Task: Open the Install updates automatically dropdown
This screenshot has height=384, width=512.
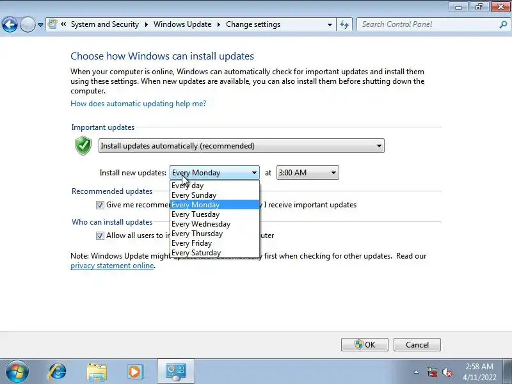Action: pyautogui.click(x=241, y=146)
